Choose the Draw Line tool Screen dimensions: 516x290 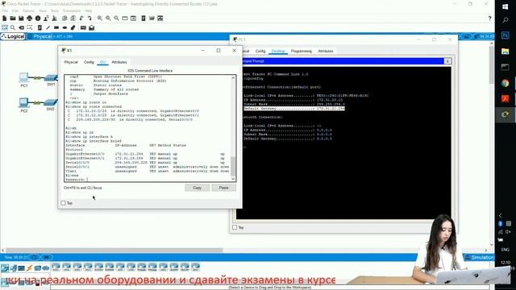48,27
